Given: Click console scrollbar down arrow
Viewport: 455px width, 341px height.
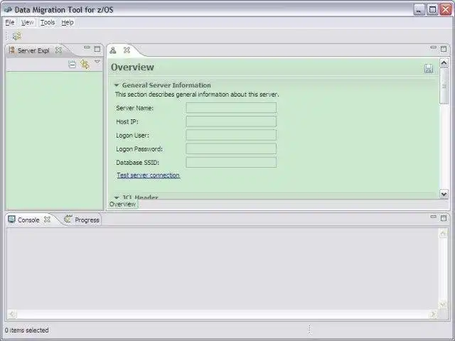Looking at the screenshot, I should pyautogui.click(x=443, y=304).
